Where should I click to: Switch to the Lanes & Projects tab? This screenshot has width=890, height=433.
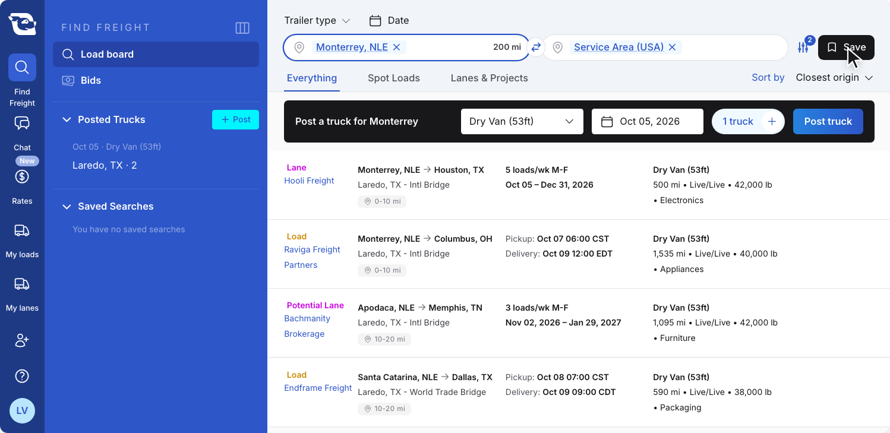pos(490,78)
